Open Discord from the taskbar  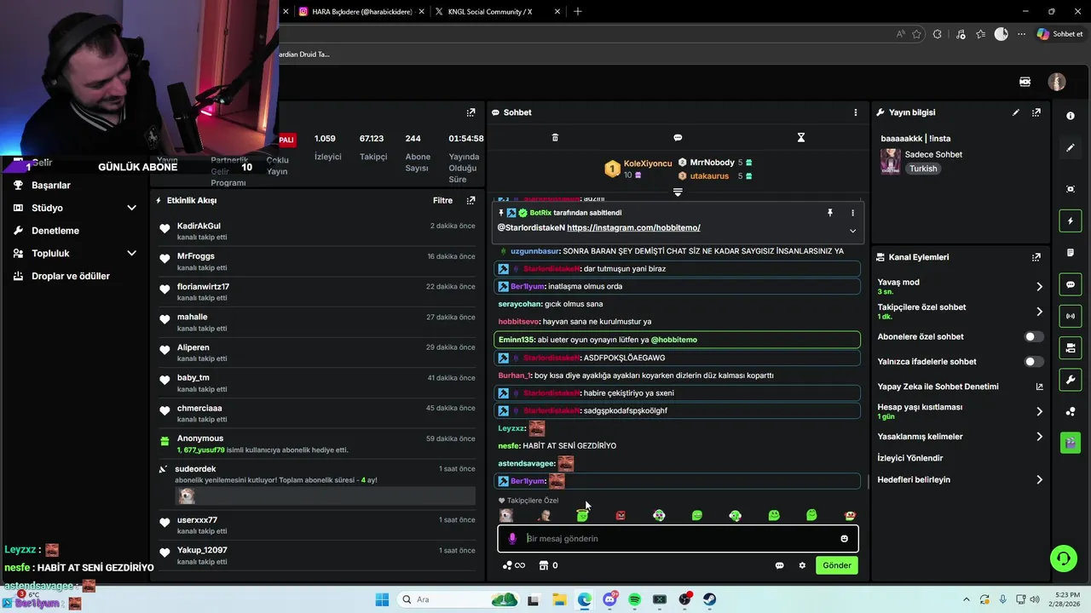(x=609, y=599)
